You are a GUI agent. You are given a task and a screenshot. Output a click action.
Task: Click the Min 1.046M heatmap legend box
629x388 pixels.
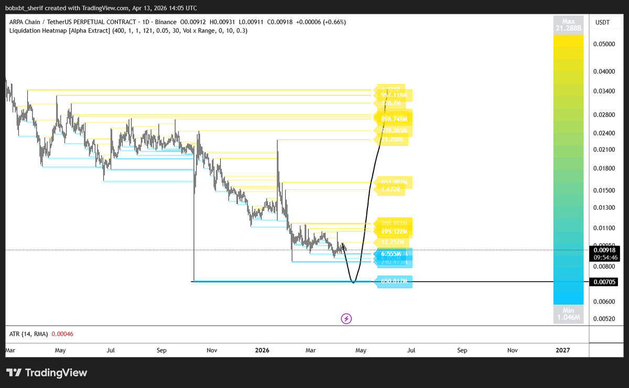point(568,314)
